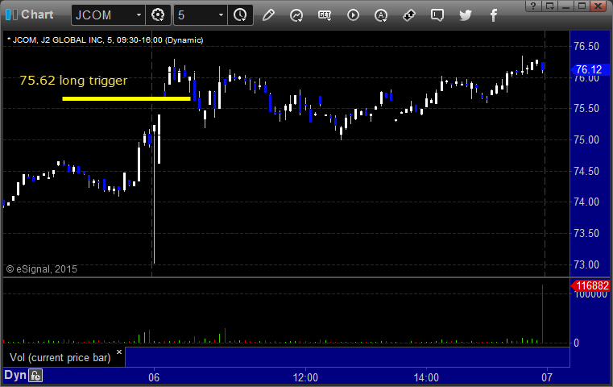The height and width of the screenshot is (387, 613).
Task: Close the Vol current price bar label
Action: (x=119, y=352)
